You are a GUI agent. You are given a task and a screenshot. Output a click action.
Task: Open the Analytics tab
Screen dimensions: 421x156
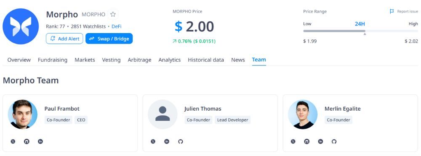click(x=169, y=60)
